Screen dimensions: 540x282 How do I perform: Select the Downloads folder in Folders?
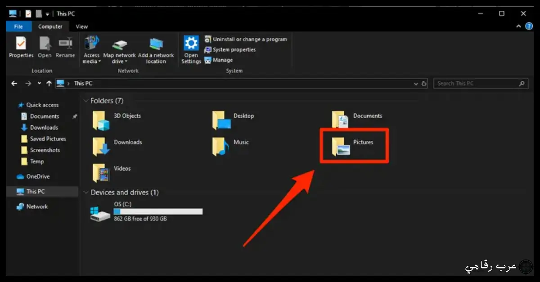[x=101, y=146]
